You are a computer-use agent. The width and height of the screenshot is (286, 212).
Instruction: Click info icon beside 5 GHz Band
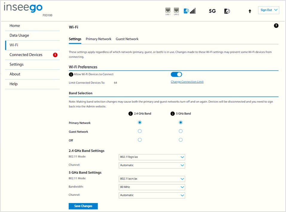click(x=172, y=114)
